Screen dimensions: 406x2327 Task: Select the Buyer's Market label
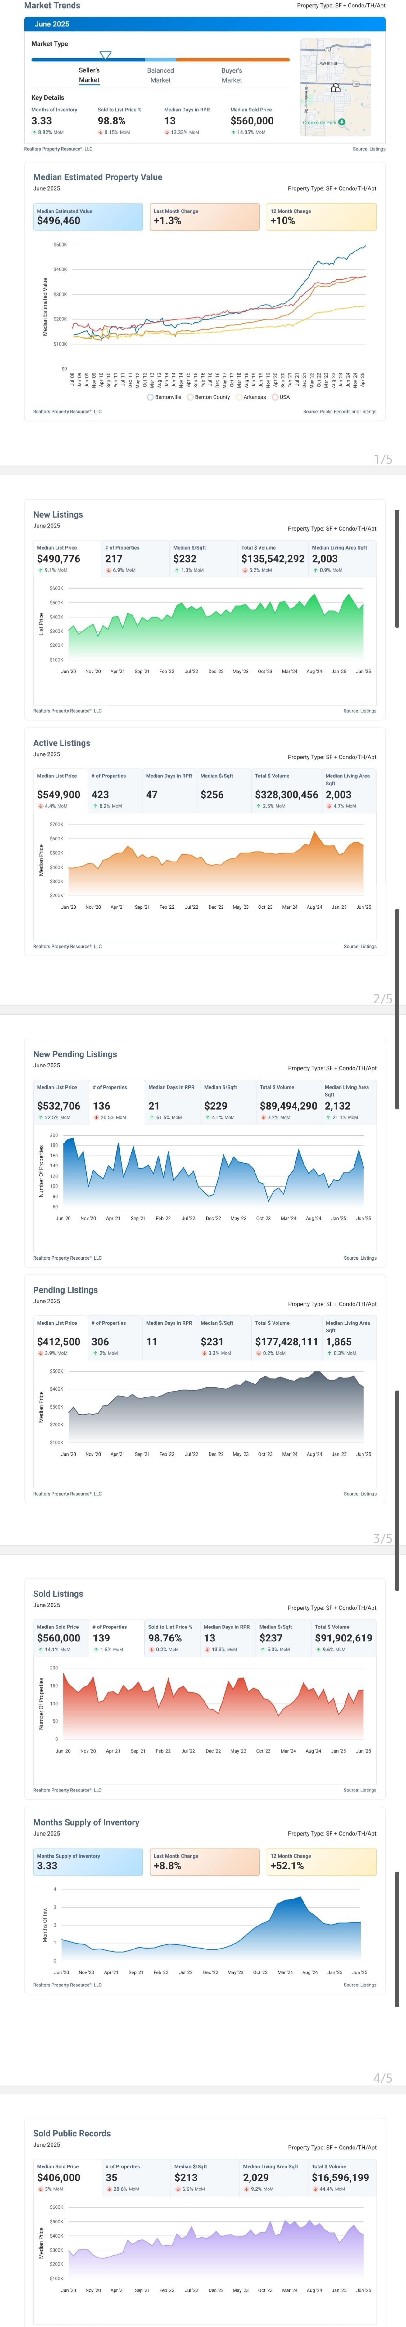click(x=232, y=75)
